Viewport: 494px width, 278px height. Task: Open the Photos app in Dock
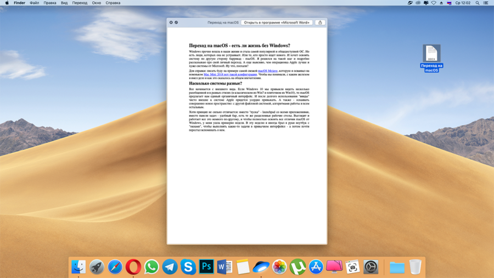click(x=279, y=267)
